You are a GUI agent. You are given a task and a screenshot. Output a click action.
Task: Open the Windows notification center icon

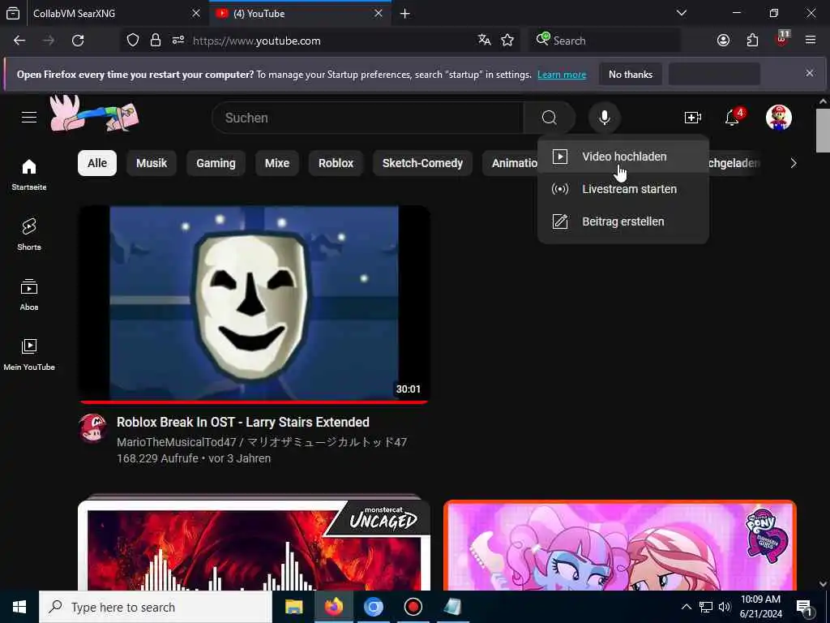805,608
